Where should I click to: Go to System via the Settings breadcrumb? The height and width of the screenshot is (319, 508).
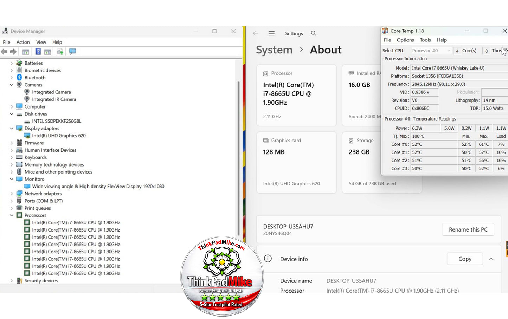(x=274, y=50)
